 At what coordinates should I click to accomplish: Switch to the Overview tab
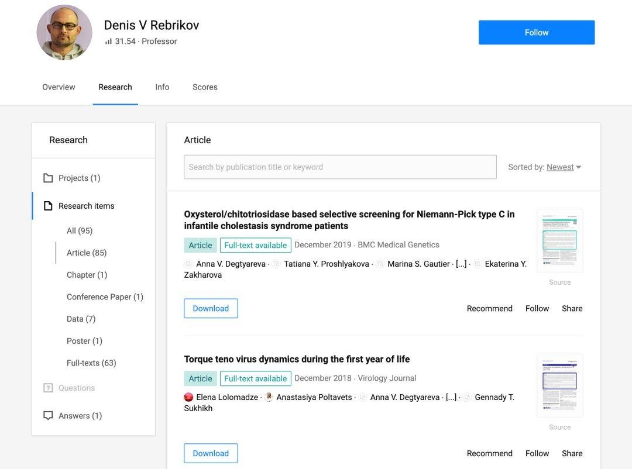pos(59,87)
